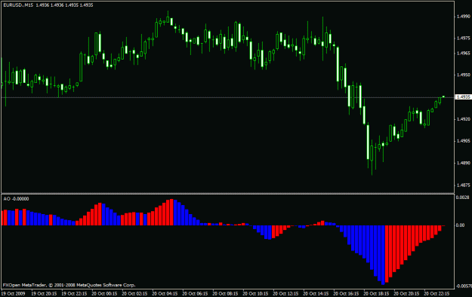The image size is (472, 297).
Task: Click the 20 Oct 08:15 time label
Action: 226,293
